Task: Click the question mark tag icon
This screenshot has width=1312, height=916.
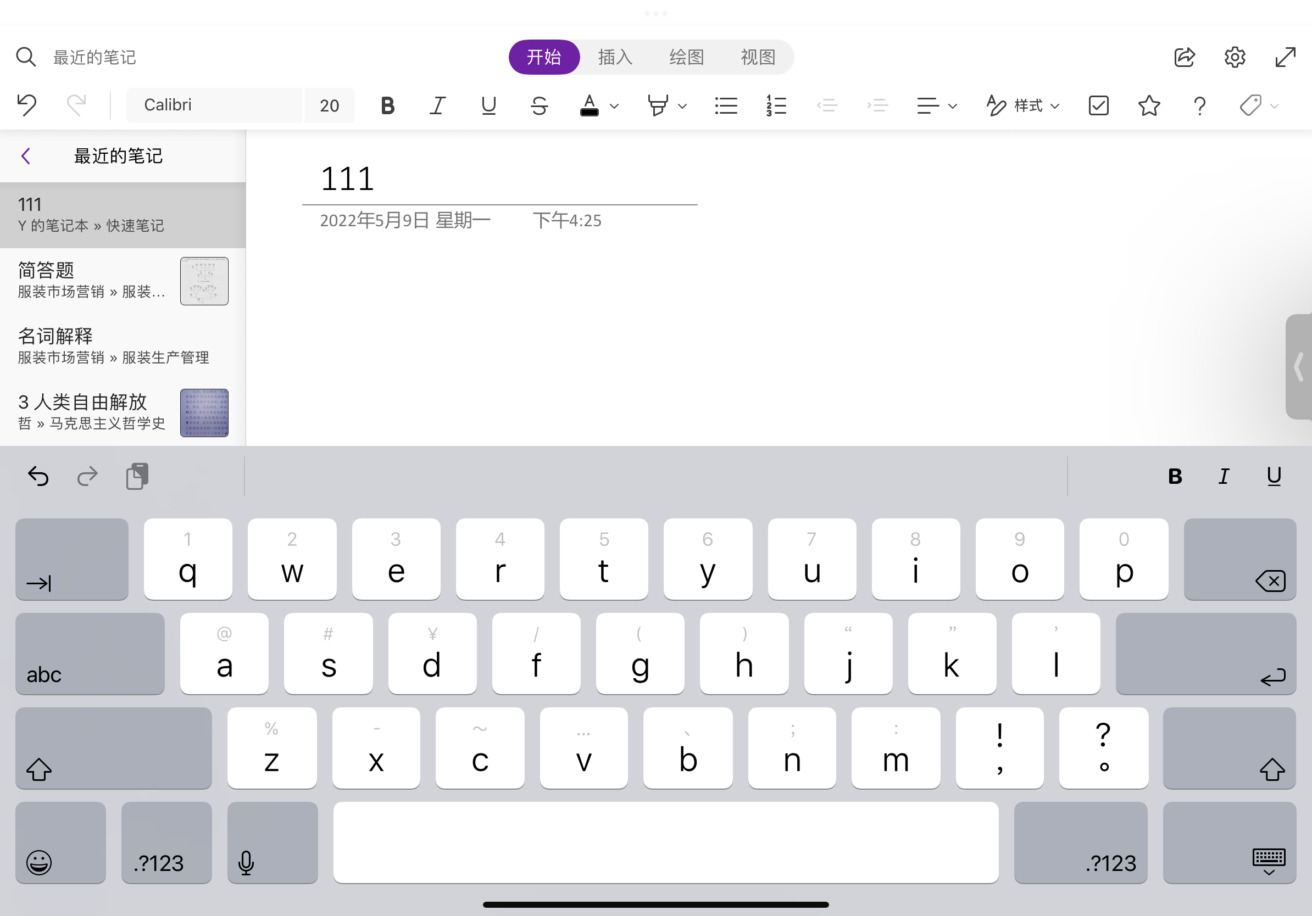Action: point(1199,105)
